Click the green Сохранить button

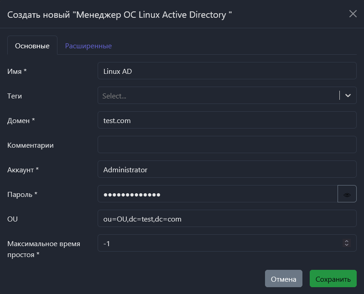click(x=333, y=279)
